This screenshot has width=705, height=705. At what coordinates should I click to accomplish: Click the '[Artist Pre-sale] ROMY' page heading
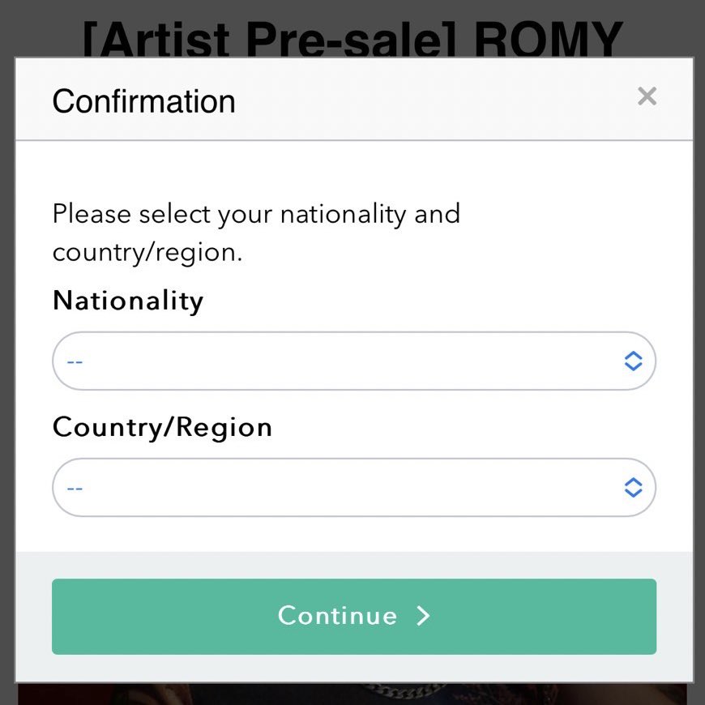[x=353, y=38]
